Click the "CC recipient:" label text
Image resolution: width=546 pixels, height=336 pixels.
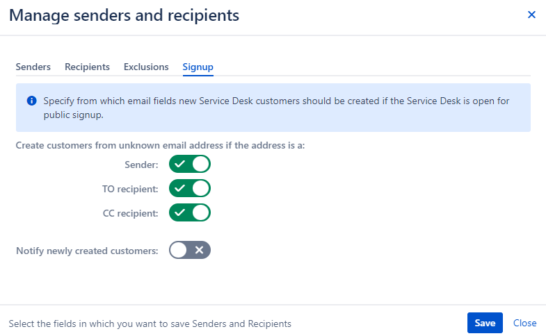[130, 213]
